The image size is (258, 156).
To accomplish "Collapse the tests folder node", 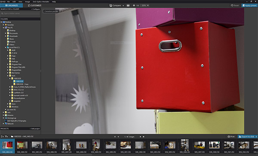I will coord(8,76).
